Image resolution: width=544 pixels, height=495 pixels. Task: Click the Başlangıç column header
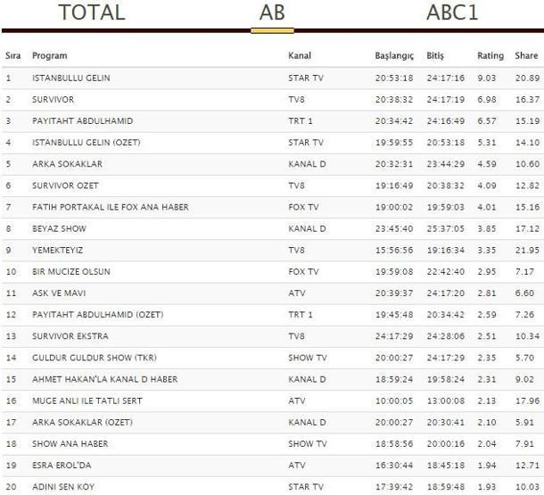click(394, 56)
